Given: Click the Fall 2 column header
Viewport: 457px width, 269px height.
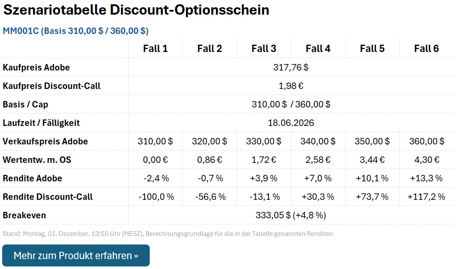Looking at the screenshot, I should (x=209, y=49).
